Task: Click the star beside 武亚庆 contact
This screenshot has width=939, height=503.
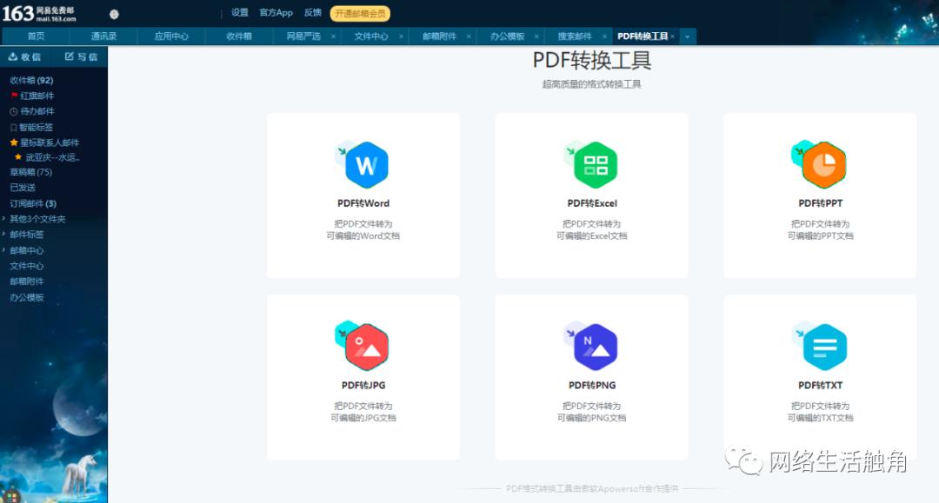Action: tap(18, 157)
